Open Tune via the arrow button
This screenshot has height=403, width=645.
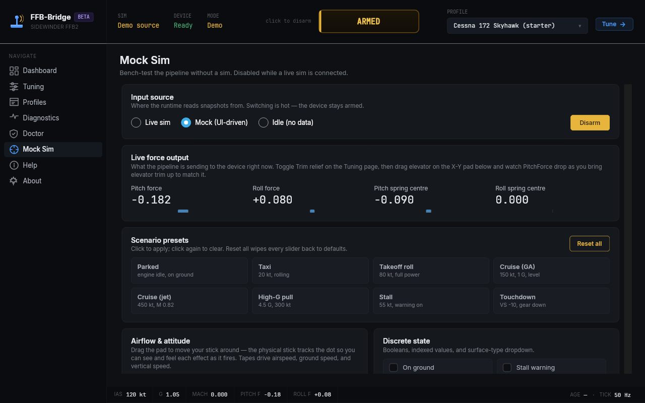[614, 24]
